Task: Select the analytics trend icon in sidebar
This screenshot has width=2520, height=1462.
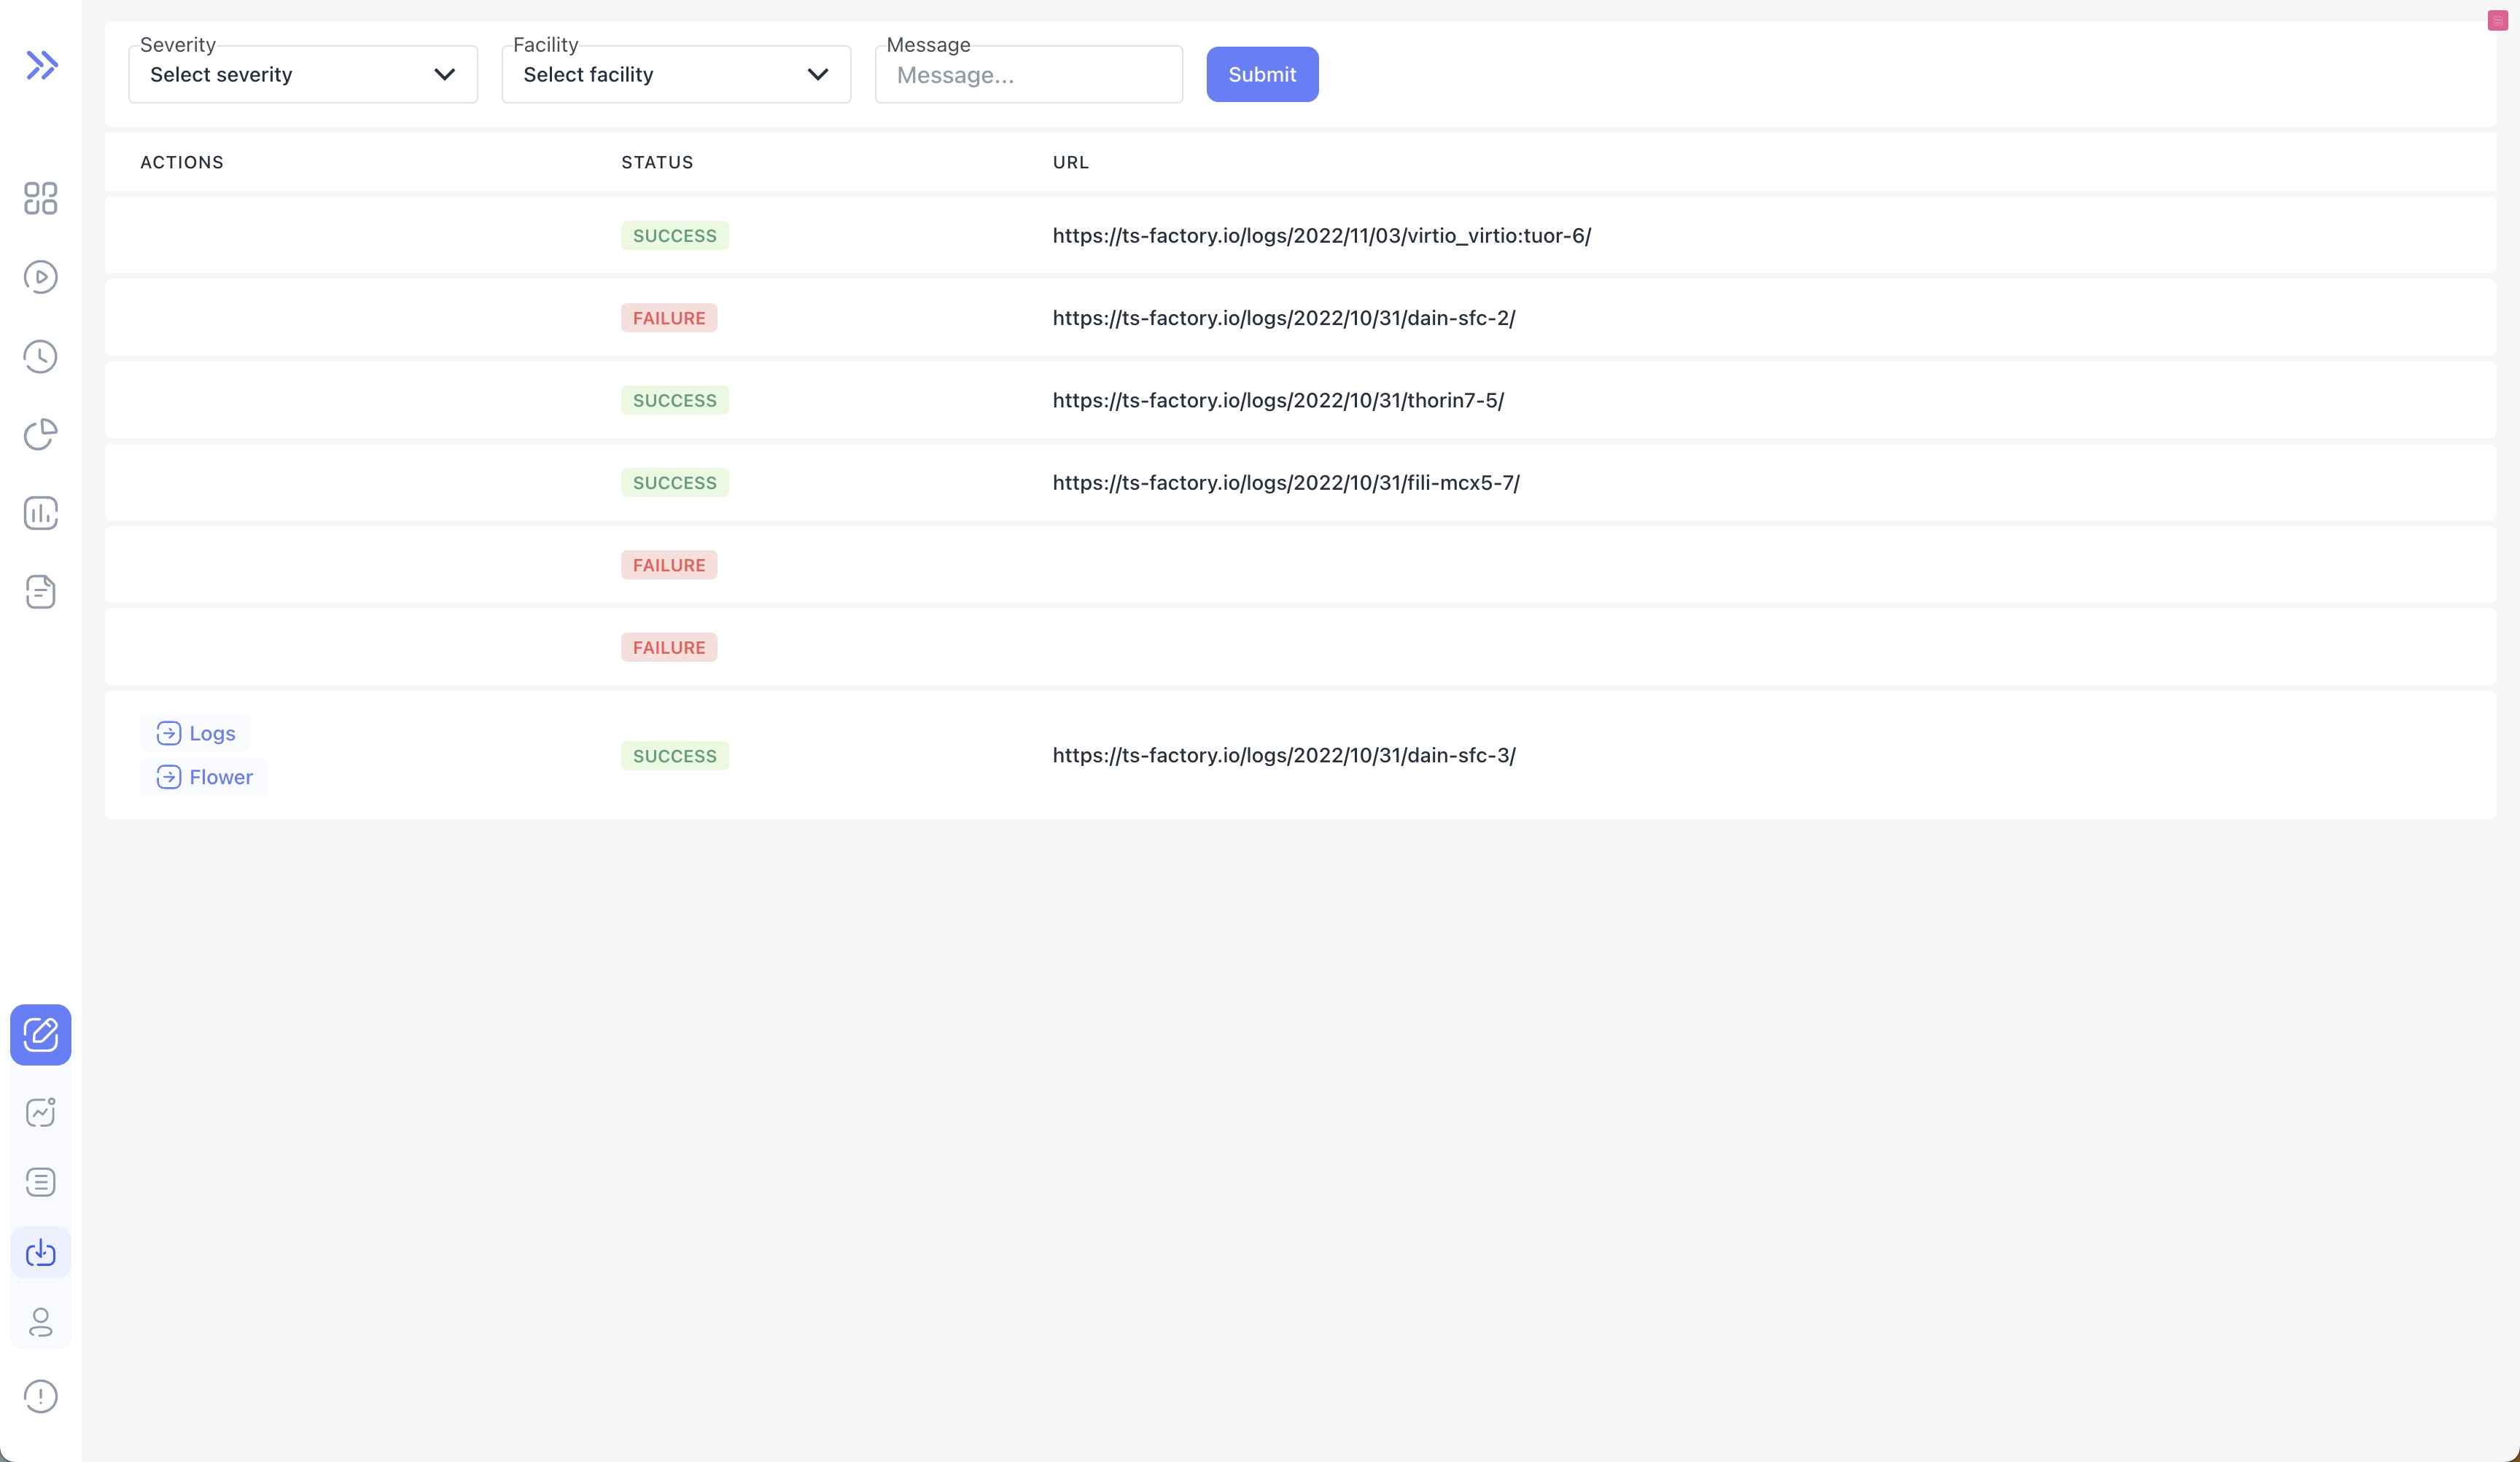Action: 41,1112
